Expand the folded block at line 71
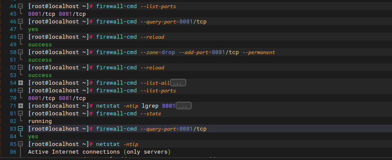Viewport: 392px width, 160px height. click(x=20, y=106)
